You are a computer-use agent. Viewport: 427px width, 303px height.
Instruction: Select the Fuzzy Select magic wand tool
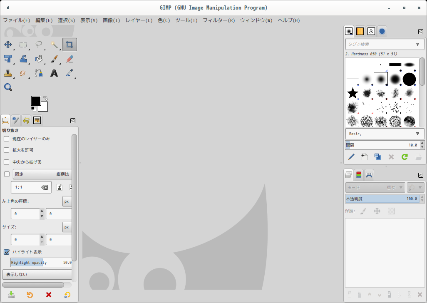click(54, 45)
